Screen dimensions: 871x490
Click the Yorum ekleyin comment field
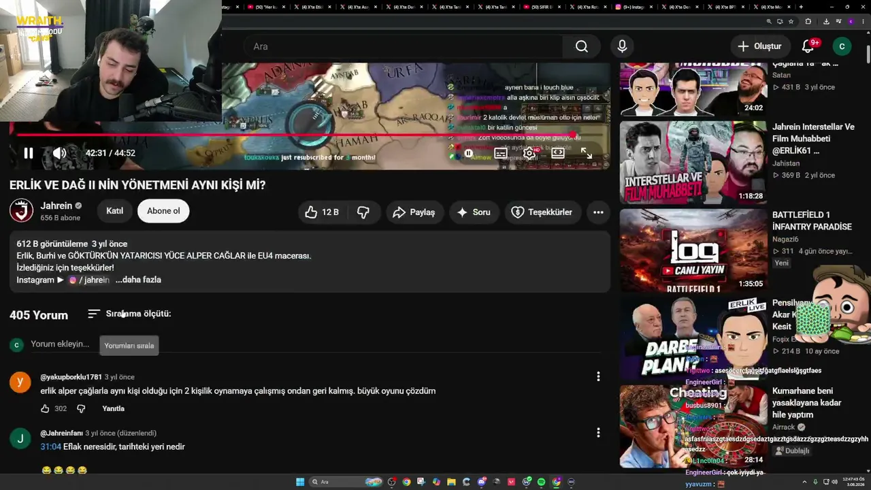pos(60,344)
